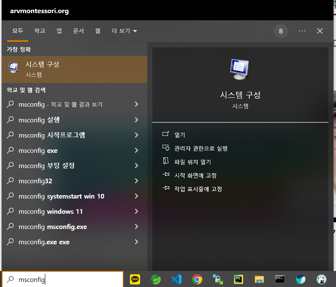Click the magnifier icon in the search box
This screenshot has width=336, height=287.
pyautogui.click(x=10, y=279)
